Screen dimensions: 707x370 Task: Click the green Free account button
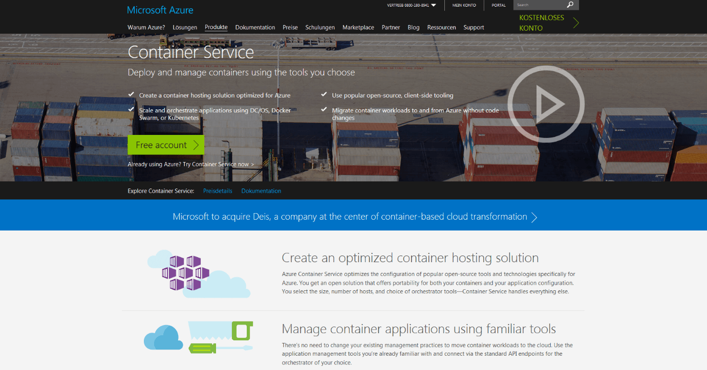[x=166, y=145]
